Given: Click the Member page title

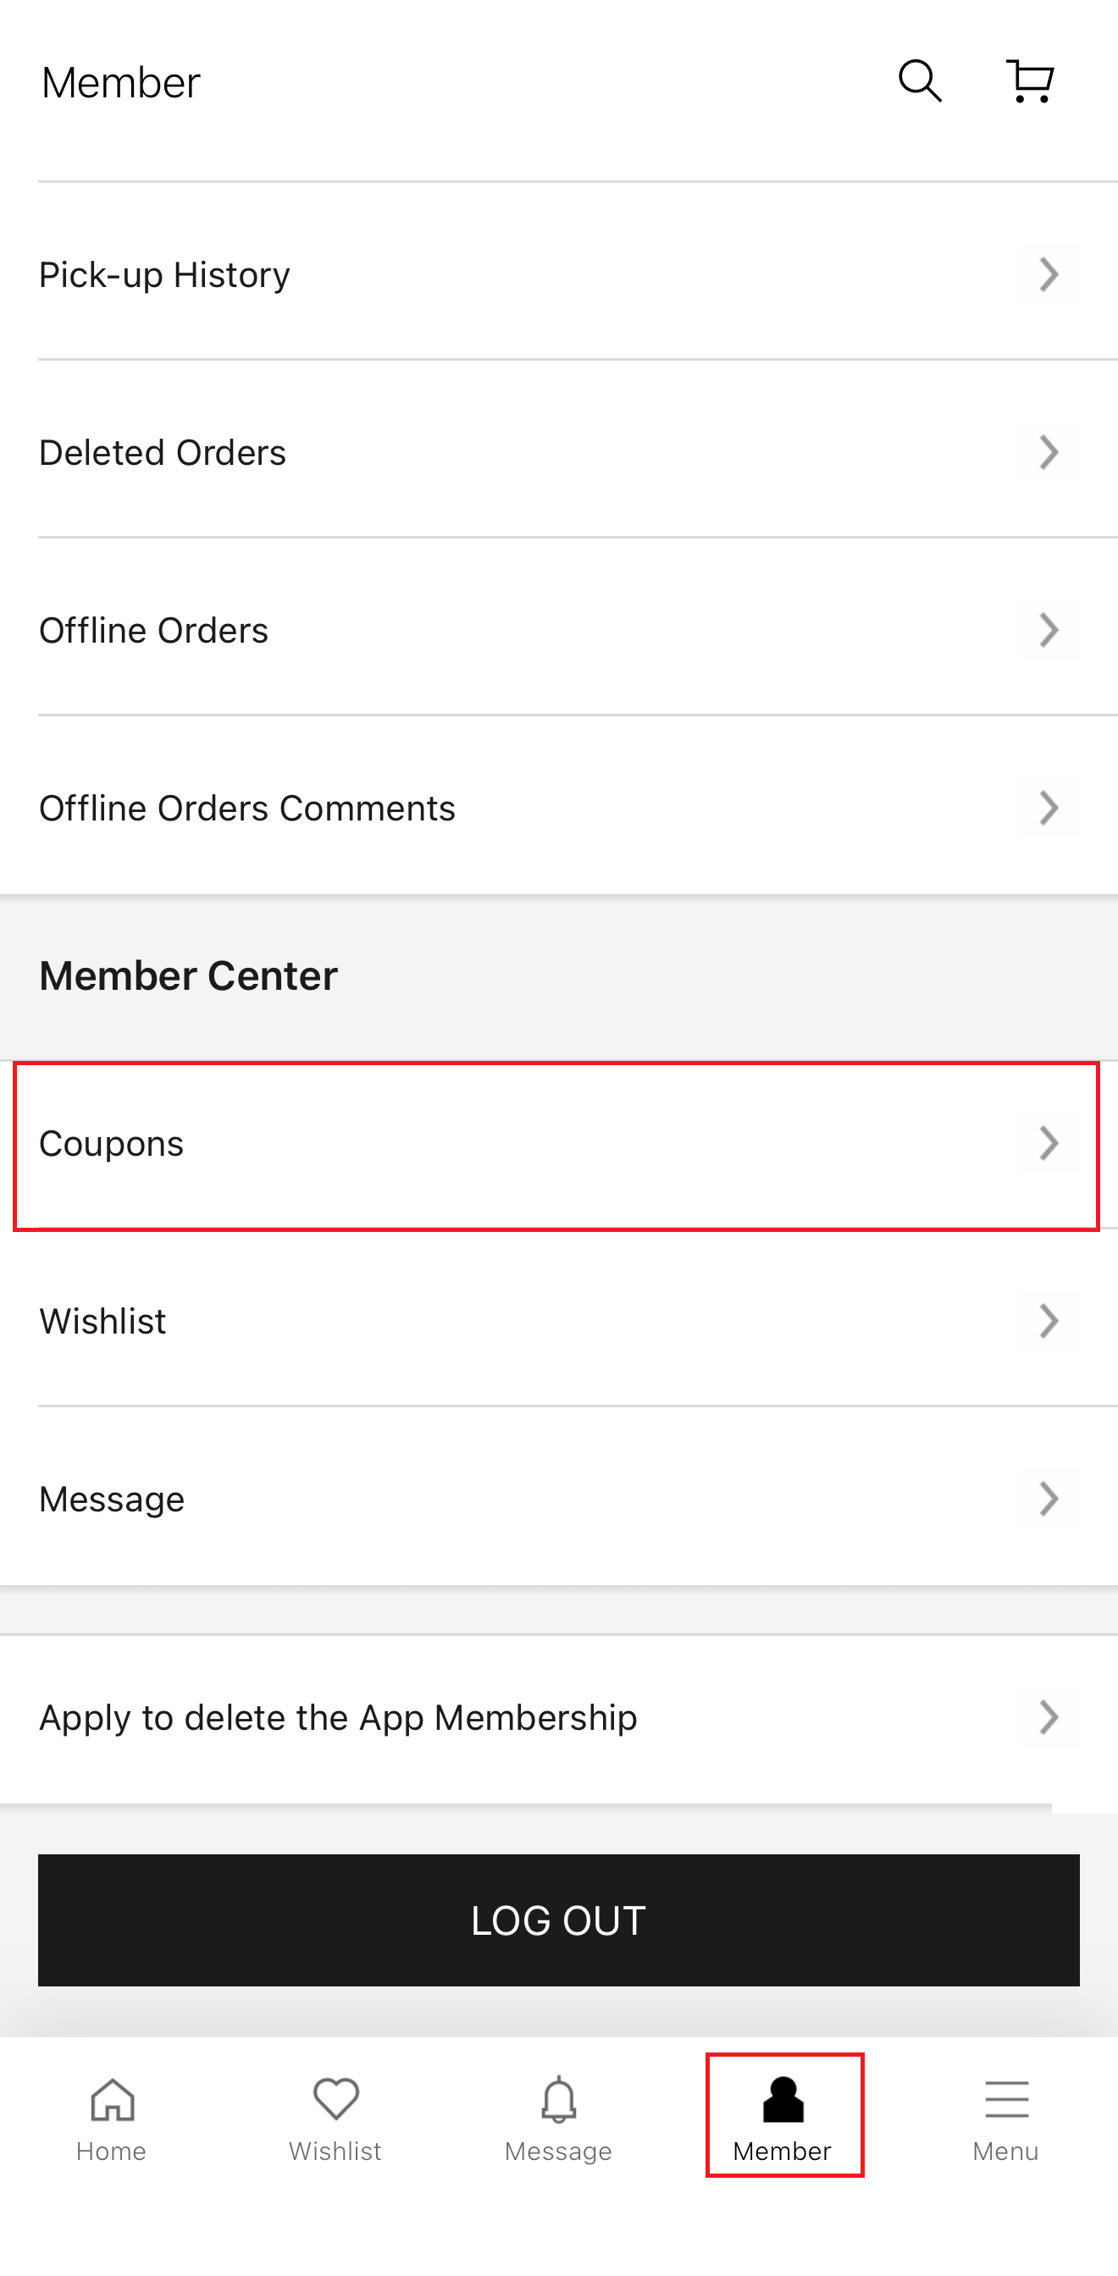Looking at the screenshot, I should 121,83.
